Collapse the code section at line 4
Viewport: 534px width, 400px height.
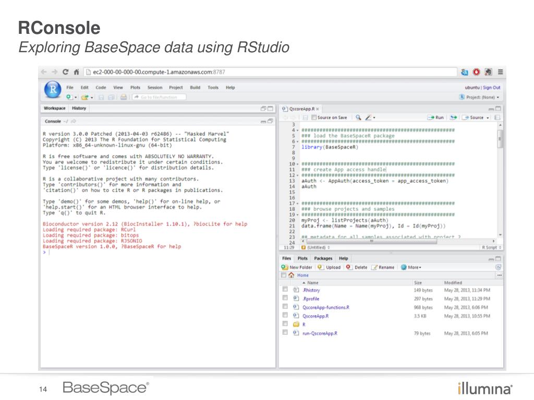(297, 130)
